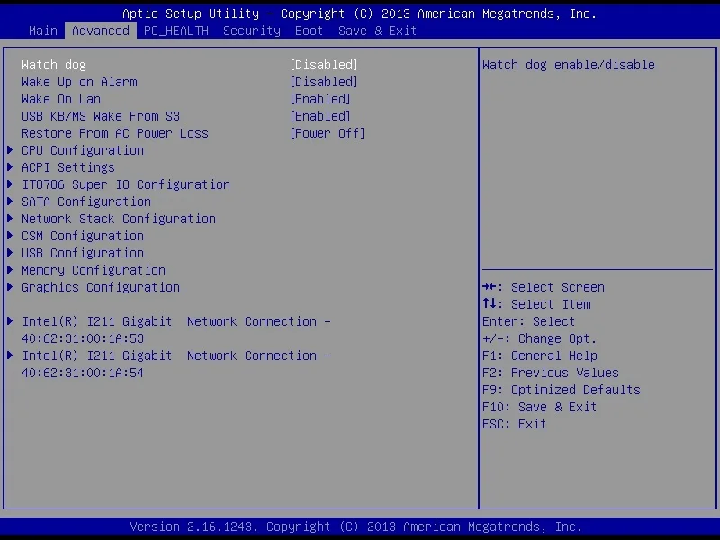This screenshot has width=720, height=540.
Task: Click Aptio Setup Utility title text
Action: pos(359,13)
